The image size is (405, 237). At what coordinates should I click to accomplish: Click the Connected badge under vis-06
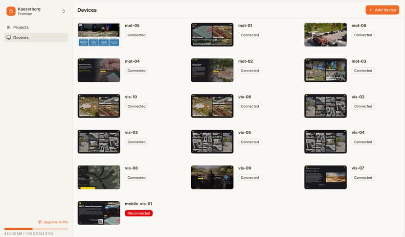(249, 106)
